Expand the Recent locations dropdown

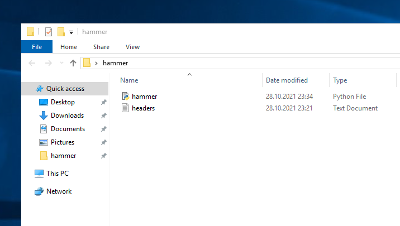61,63
